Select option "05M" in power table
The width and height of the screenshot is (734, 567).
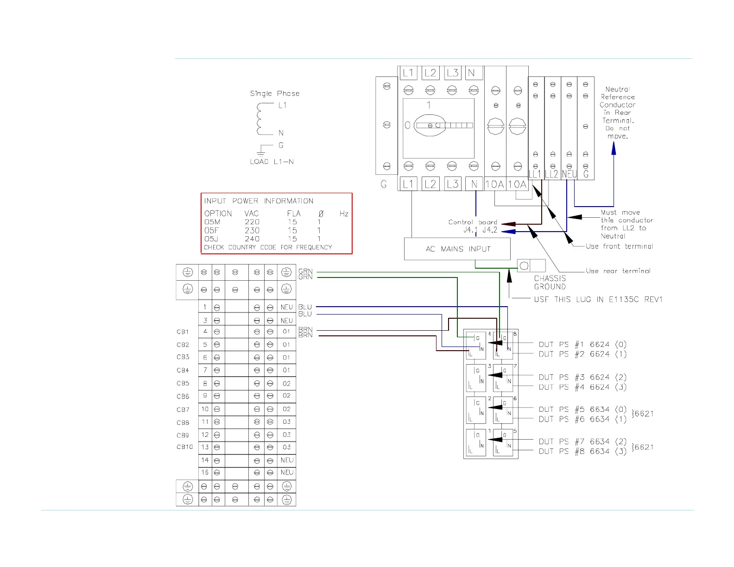click(x=212, y=222)
